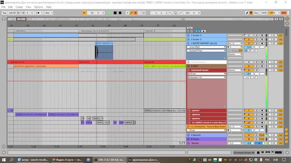Click the tempo nudge up icon
Viewport: 291px width, 163px height.
click(x=23, y=13)
